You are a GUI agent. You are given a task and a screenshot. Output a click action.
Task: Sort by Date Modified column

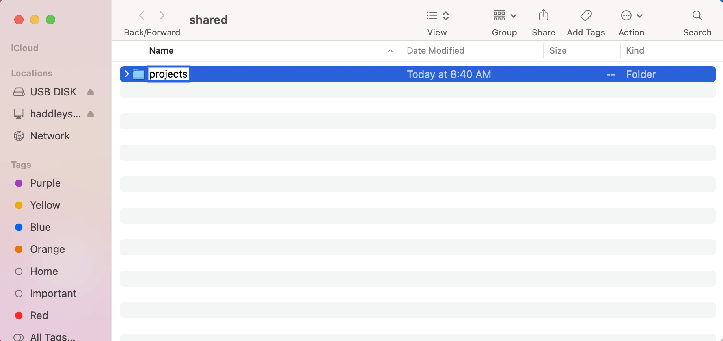point(435,51)
